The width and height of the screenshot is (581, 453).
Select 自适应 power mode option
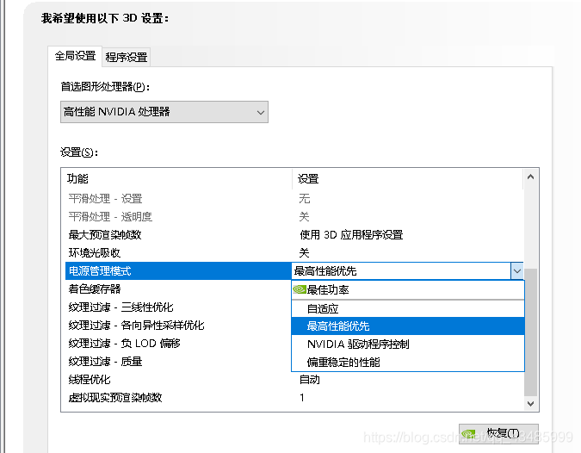pyautogui.click(x=408, y=308)
